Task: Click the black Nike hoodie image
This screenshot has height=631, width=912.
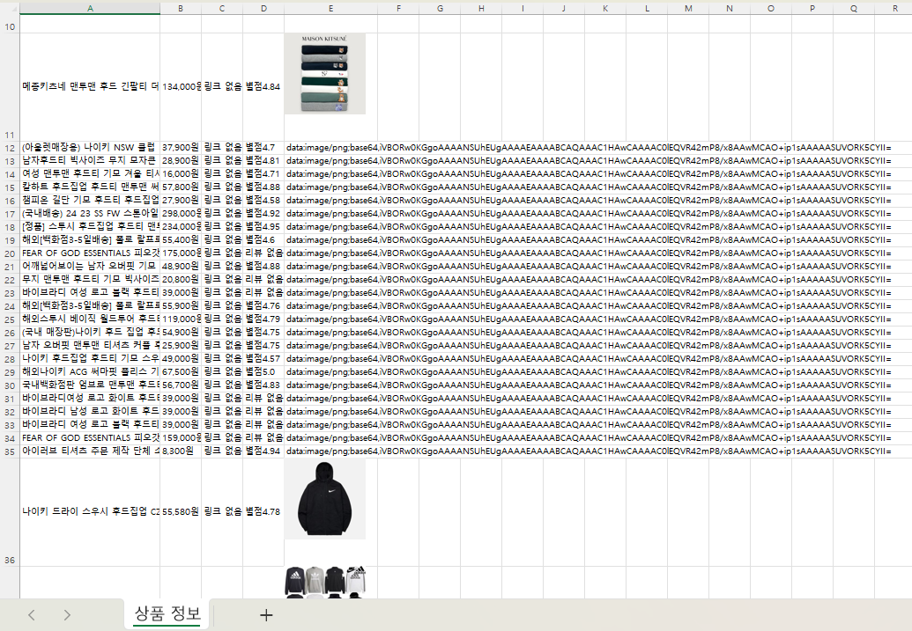Action: (x=325, y=499)
